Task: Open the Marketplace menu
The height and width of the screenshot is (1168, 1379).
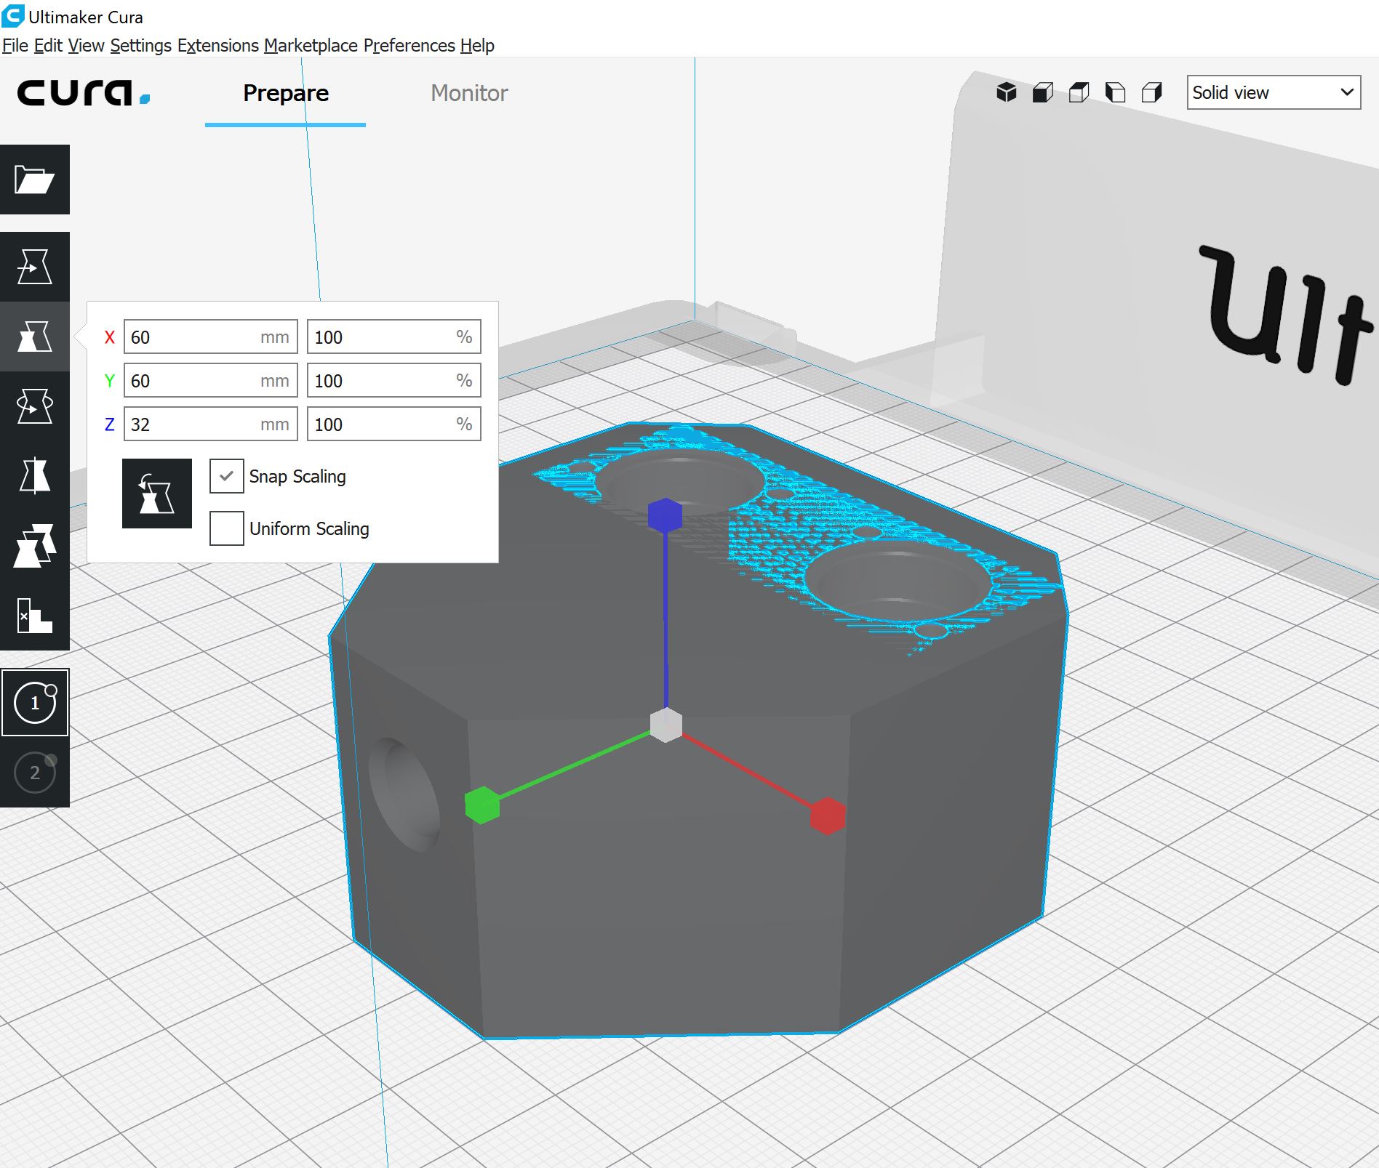Action: click(x=311, y=45)
